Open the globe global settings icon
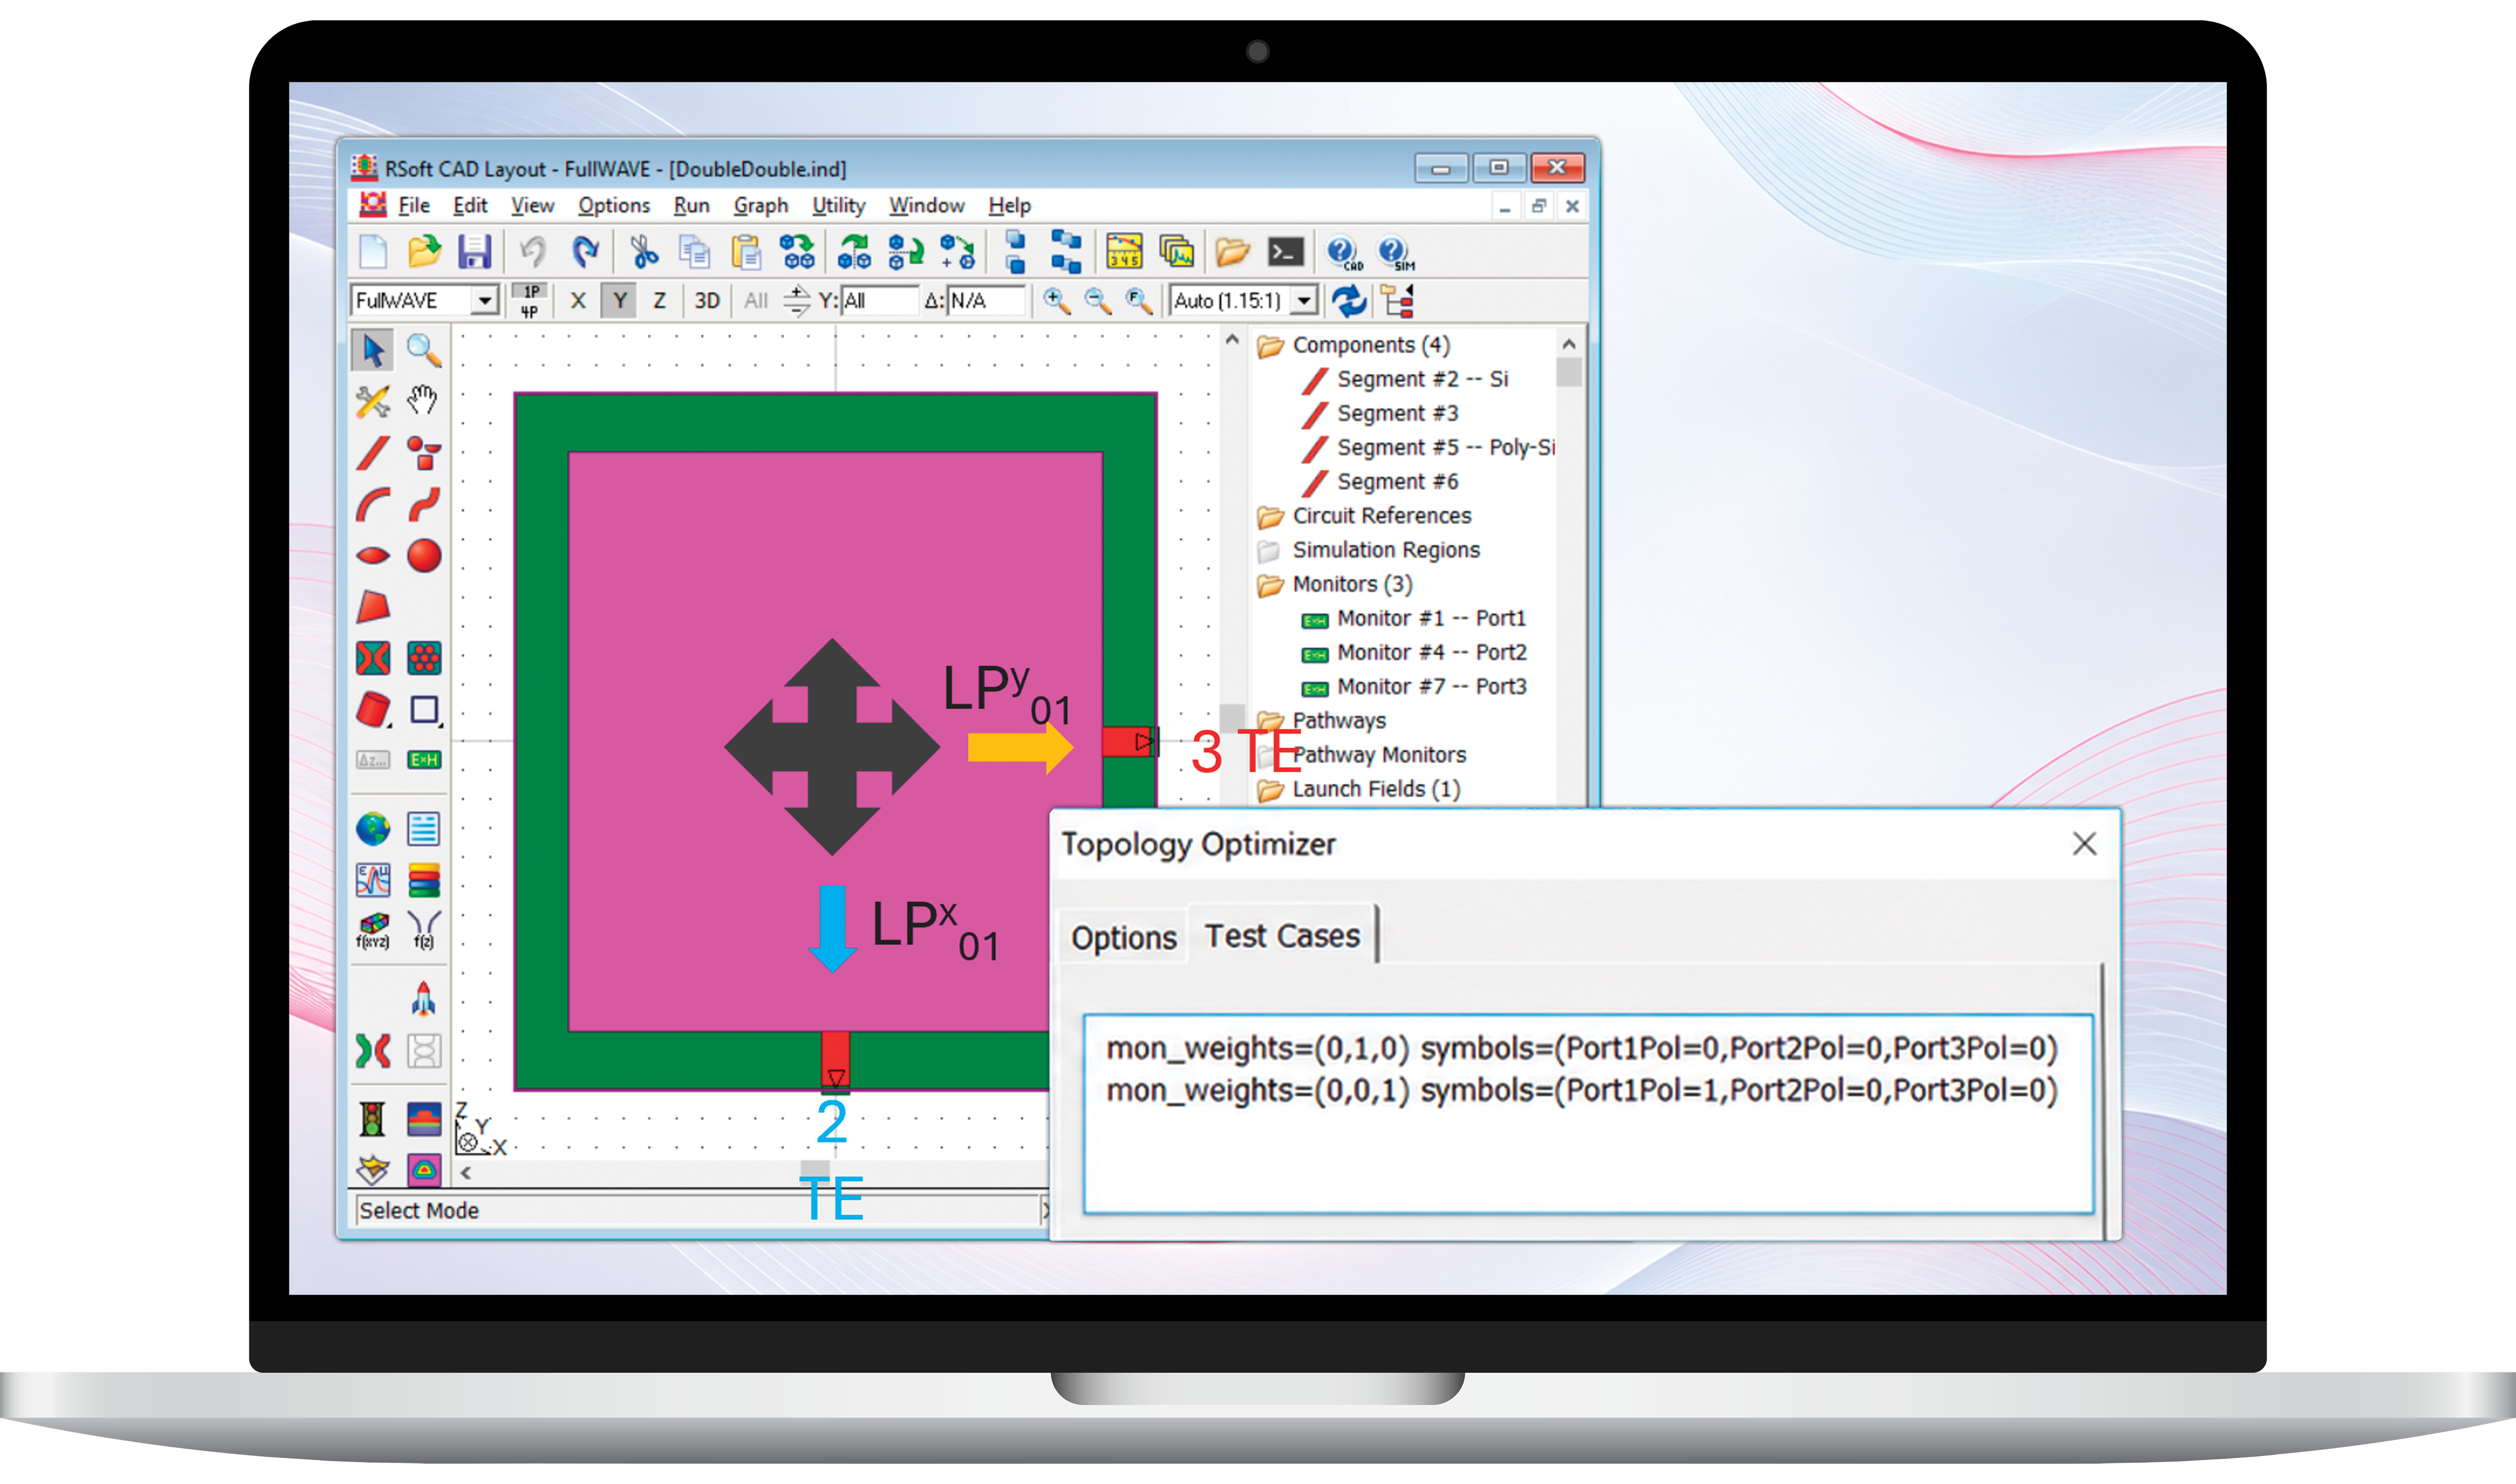 372,829
